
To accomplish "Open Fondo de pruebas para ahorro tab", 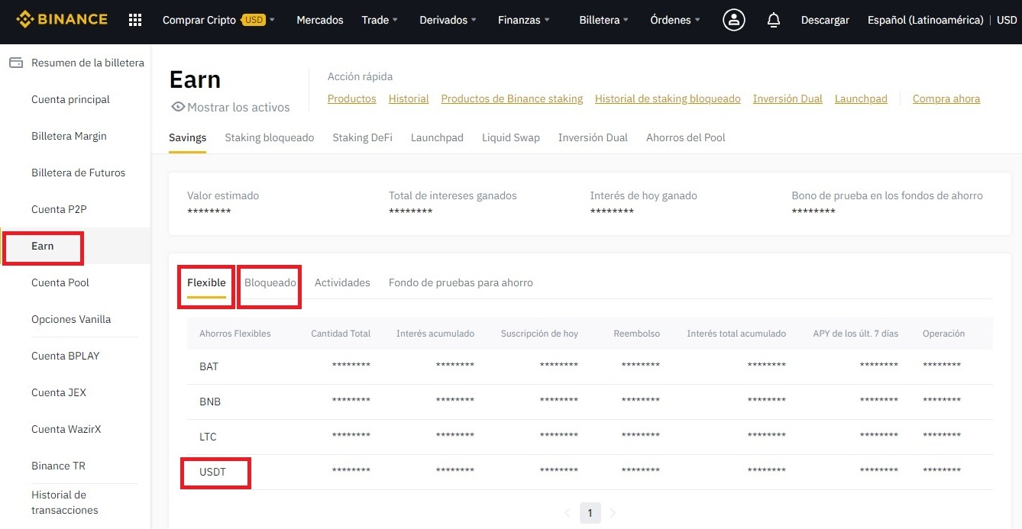I will tap(461, 282).
